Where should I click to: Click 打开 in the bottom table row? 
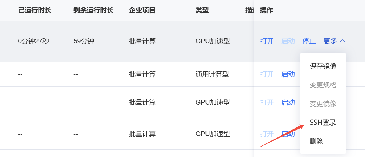tap(267, 134)
